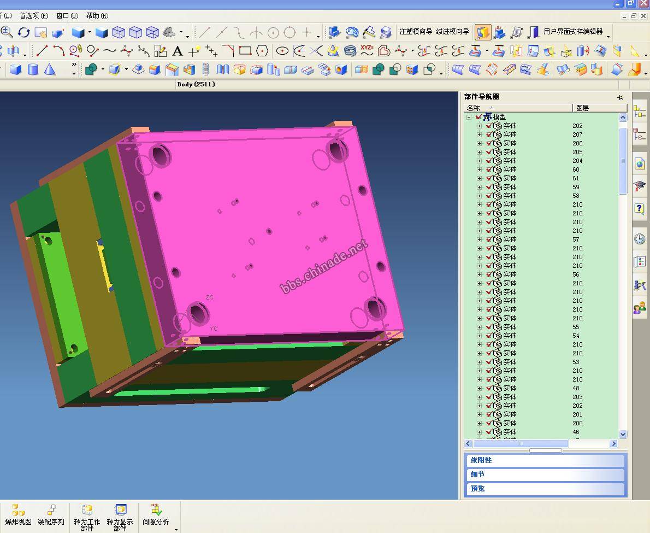The height and width of the screenshot is (533, 650).
Task: Create a Cylinder primitive from the toolbar
Action: point(33,69)
